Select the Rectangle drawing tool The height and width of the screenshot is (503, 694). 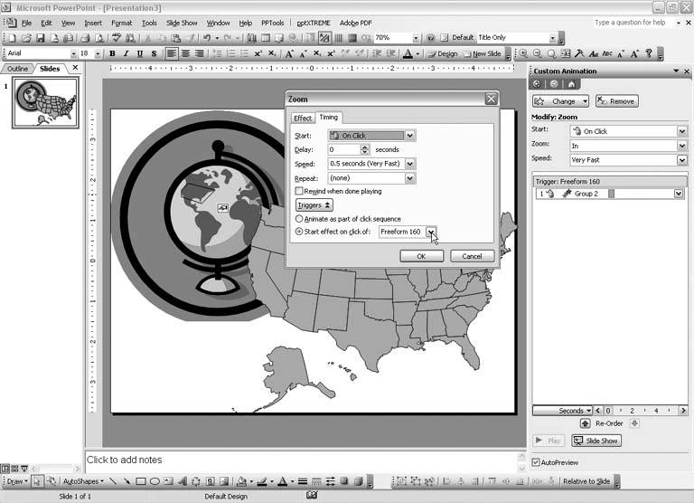(141, 481)
